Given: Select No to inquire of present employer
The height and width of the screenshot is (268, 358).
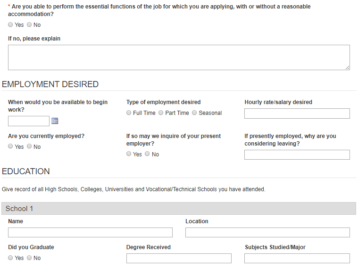Looking at the screenshot, I should 148,154.
